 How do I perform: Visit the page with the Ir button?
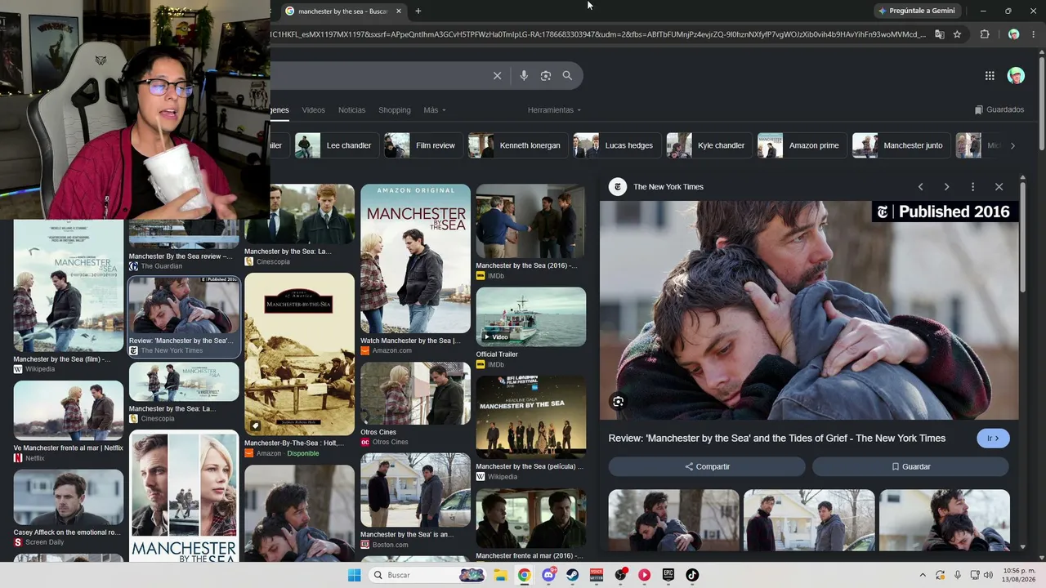pos(993,439)
